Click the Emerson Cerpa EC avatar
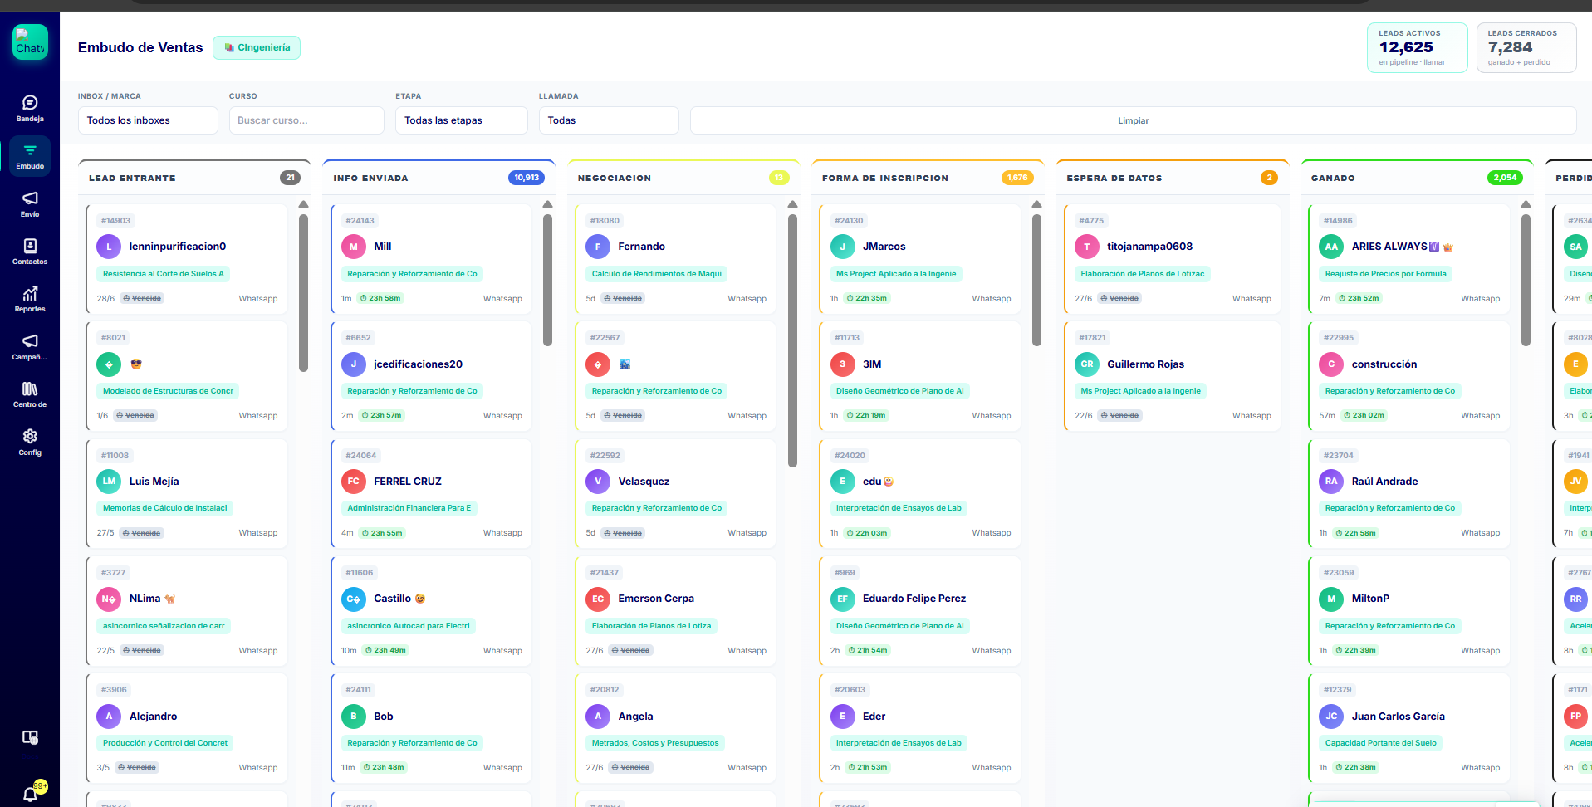The height and width of the screenshot is (807, 1592). click(598, 599)
